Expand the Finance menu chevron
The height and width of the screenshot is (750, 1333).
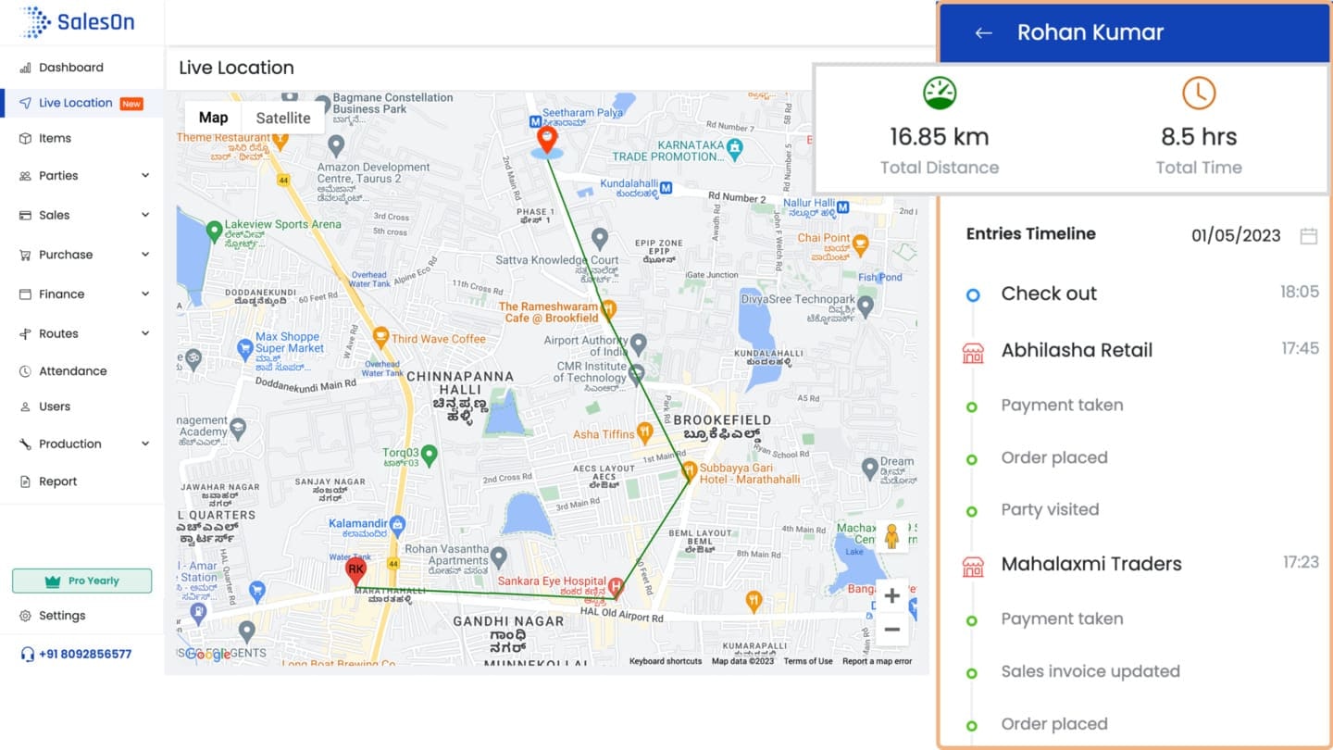click(145, 294)
